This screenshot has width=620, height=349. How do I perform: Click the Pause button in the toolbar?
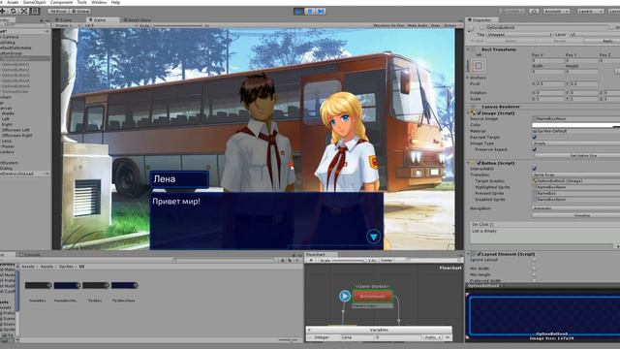tap(310, 12)
